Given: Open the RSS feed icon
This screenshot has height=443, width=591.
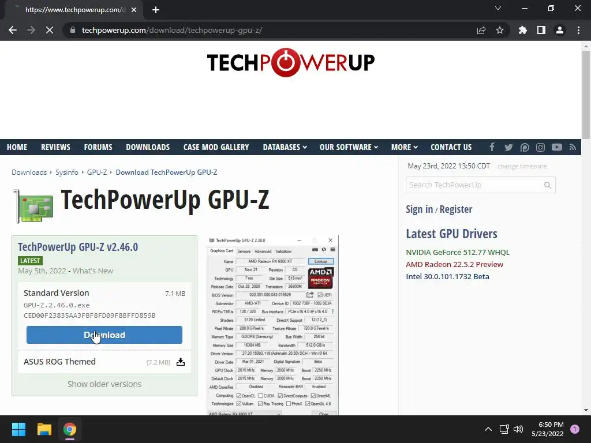Looking at the screenshot, I should [x=573, y=147].
